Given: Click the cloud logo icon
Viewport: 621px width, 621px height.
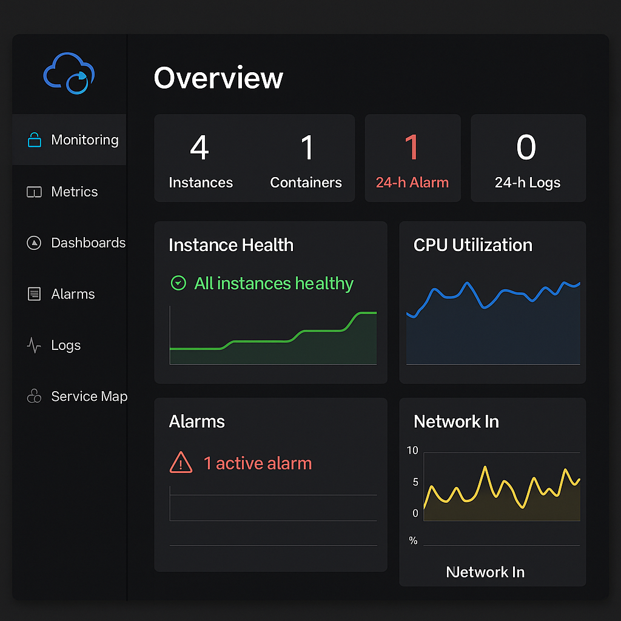Looking at the screenshot, I should pyautogui.click(x=69, y=74).
